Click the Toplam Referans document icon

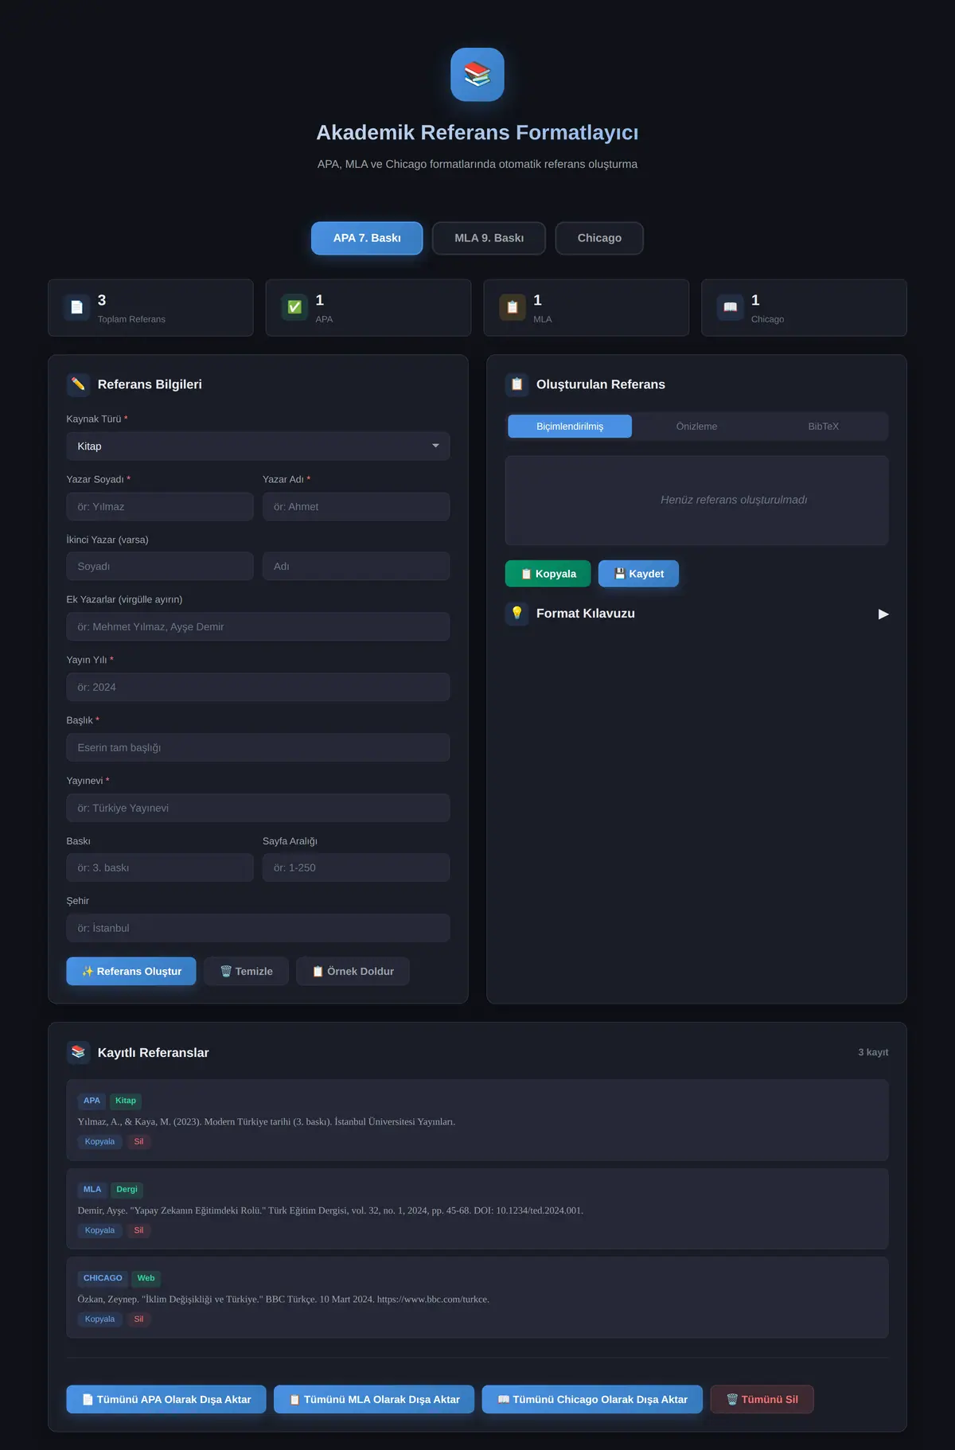76,307
